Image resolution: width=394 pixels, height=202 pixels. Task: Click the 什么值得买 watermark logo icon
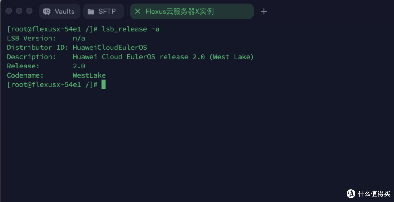point(351,193)
